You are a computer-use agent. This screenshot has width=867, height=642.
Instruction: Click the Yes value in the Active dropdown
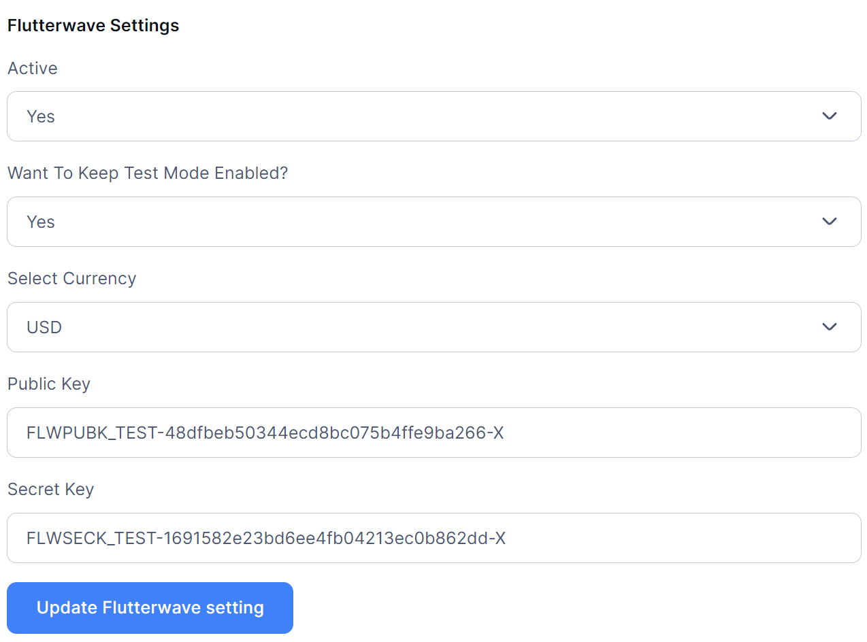41,117
